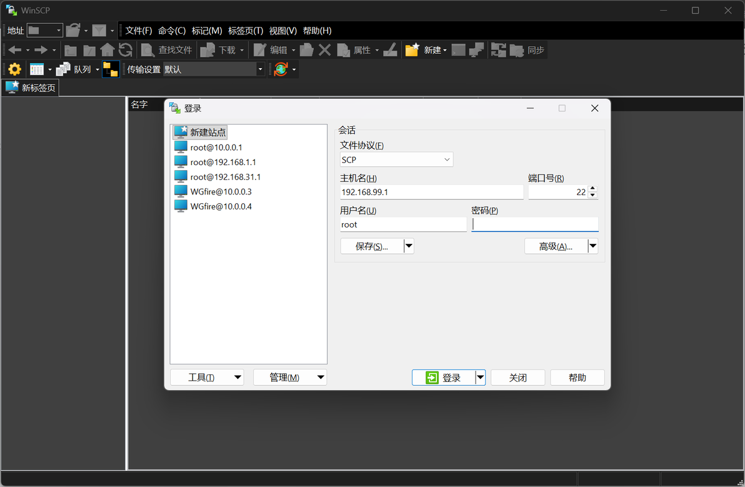The image size is (745, 487).
Task: Click the rename pencil icon after 属性
Action: point(390,50)
